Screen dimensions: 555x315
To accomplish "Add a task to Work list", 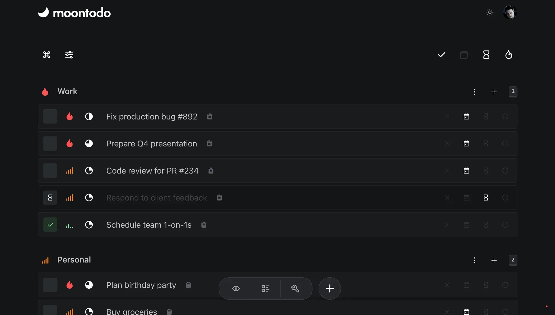I will pyautogui.click(x=494, y=92).
